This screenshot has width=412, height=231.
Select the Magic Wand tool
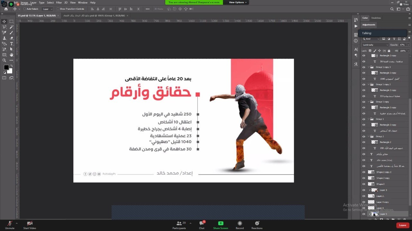(12, 27)
